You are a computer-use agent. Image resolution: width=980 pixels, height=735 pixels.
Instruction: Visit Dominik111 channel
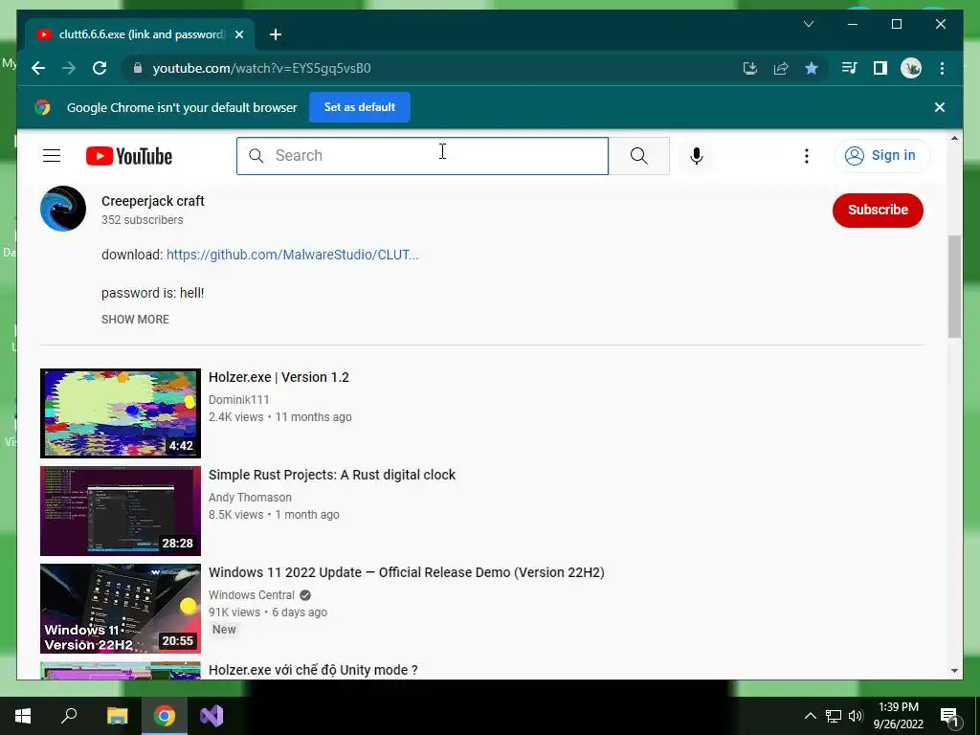click(238, 400)
